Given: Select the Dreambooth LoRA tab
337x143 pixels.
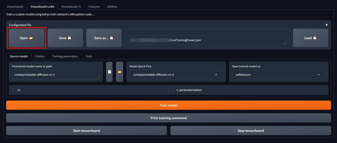Looking at the screenshot, I should point(42,7).
